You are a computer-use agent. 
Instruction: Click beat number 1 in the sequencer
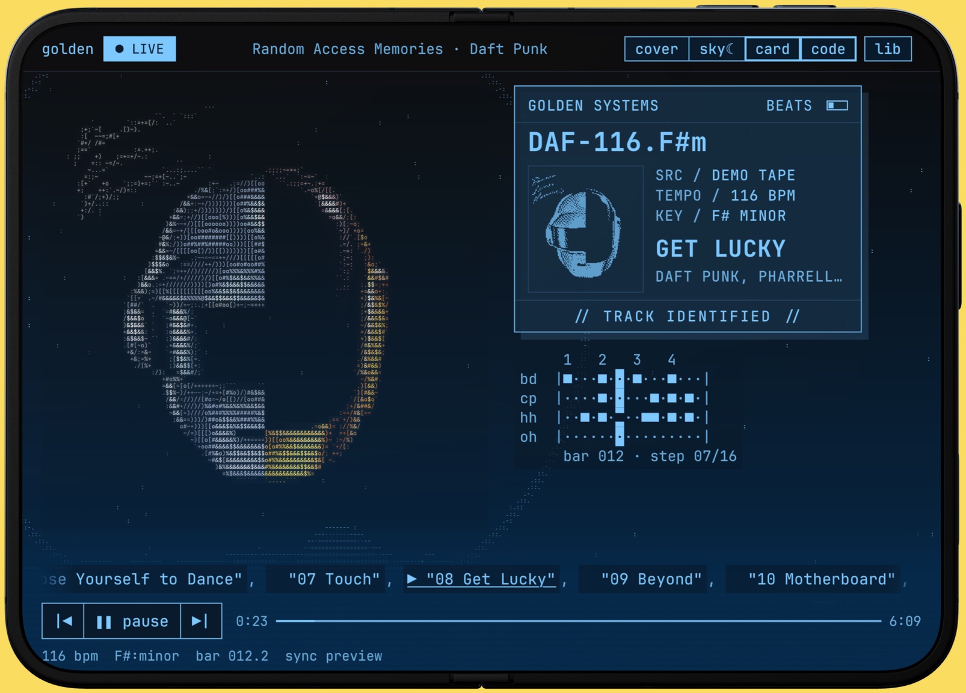(567, 359)
